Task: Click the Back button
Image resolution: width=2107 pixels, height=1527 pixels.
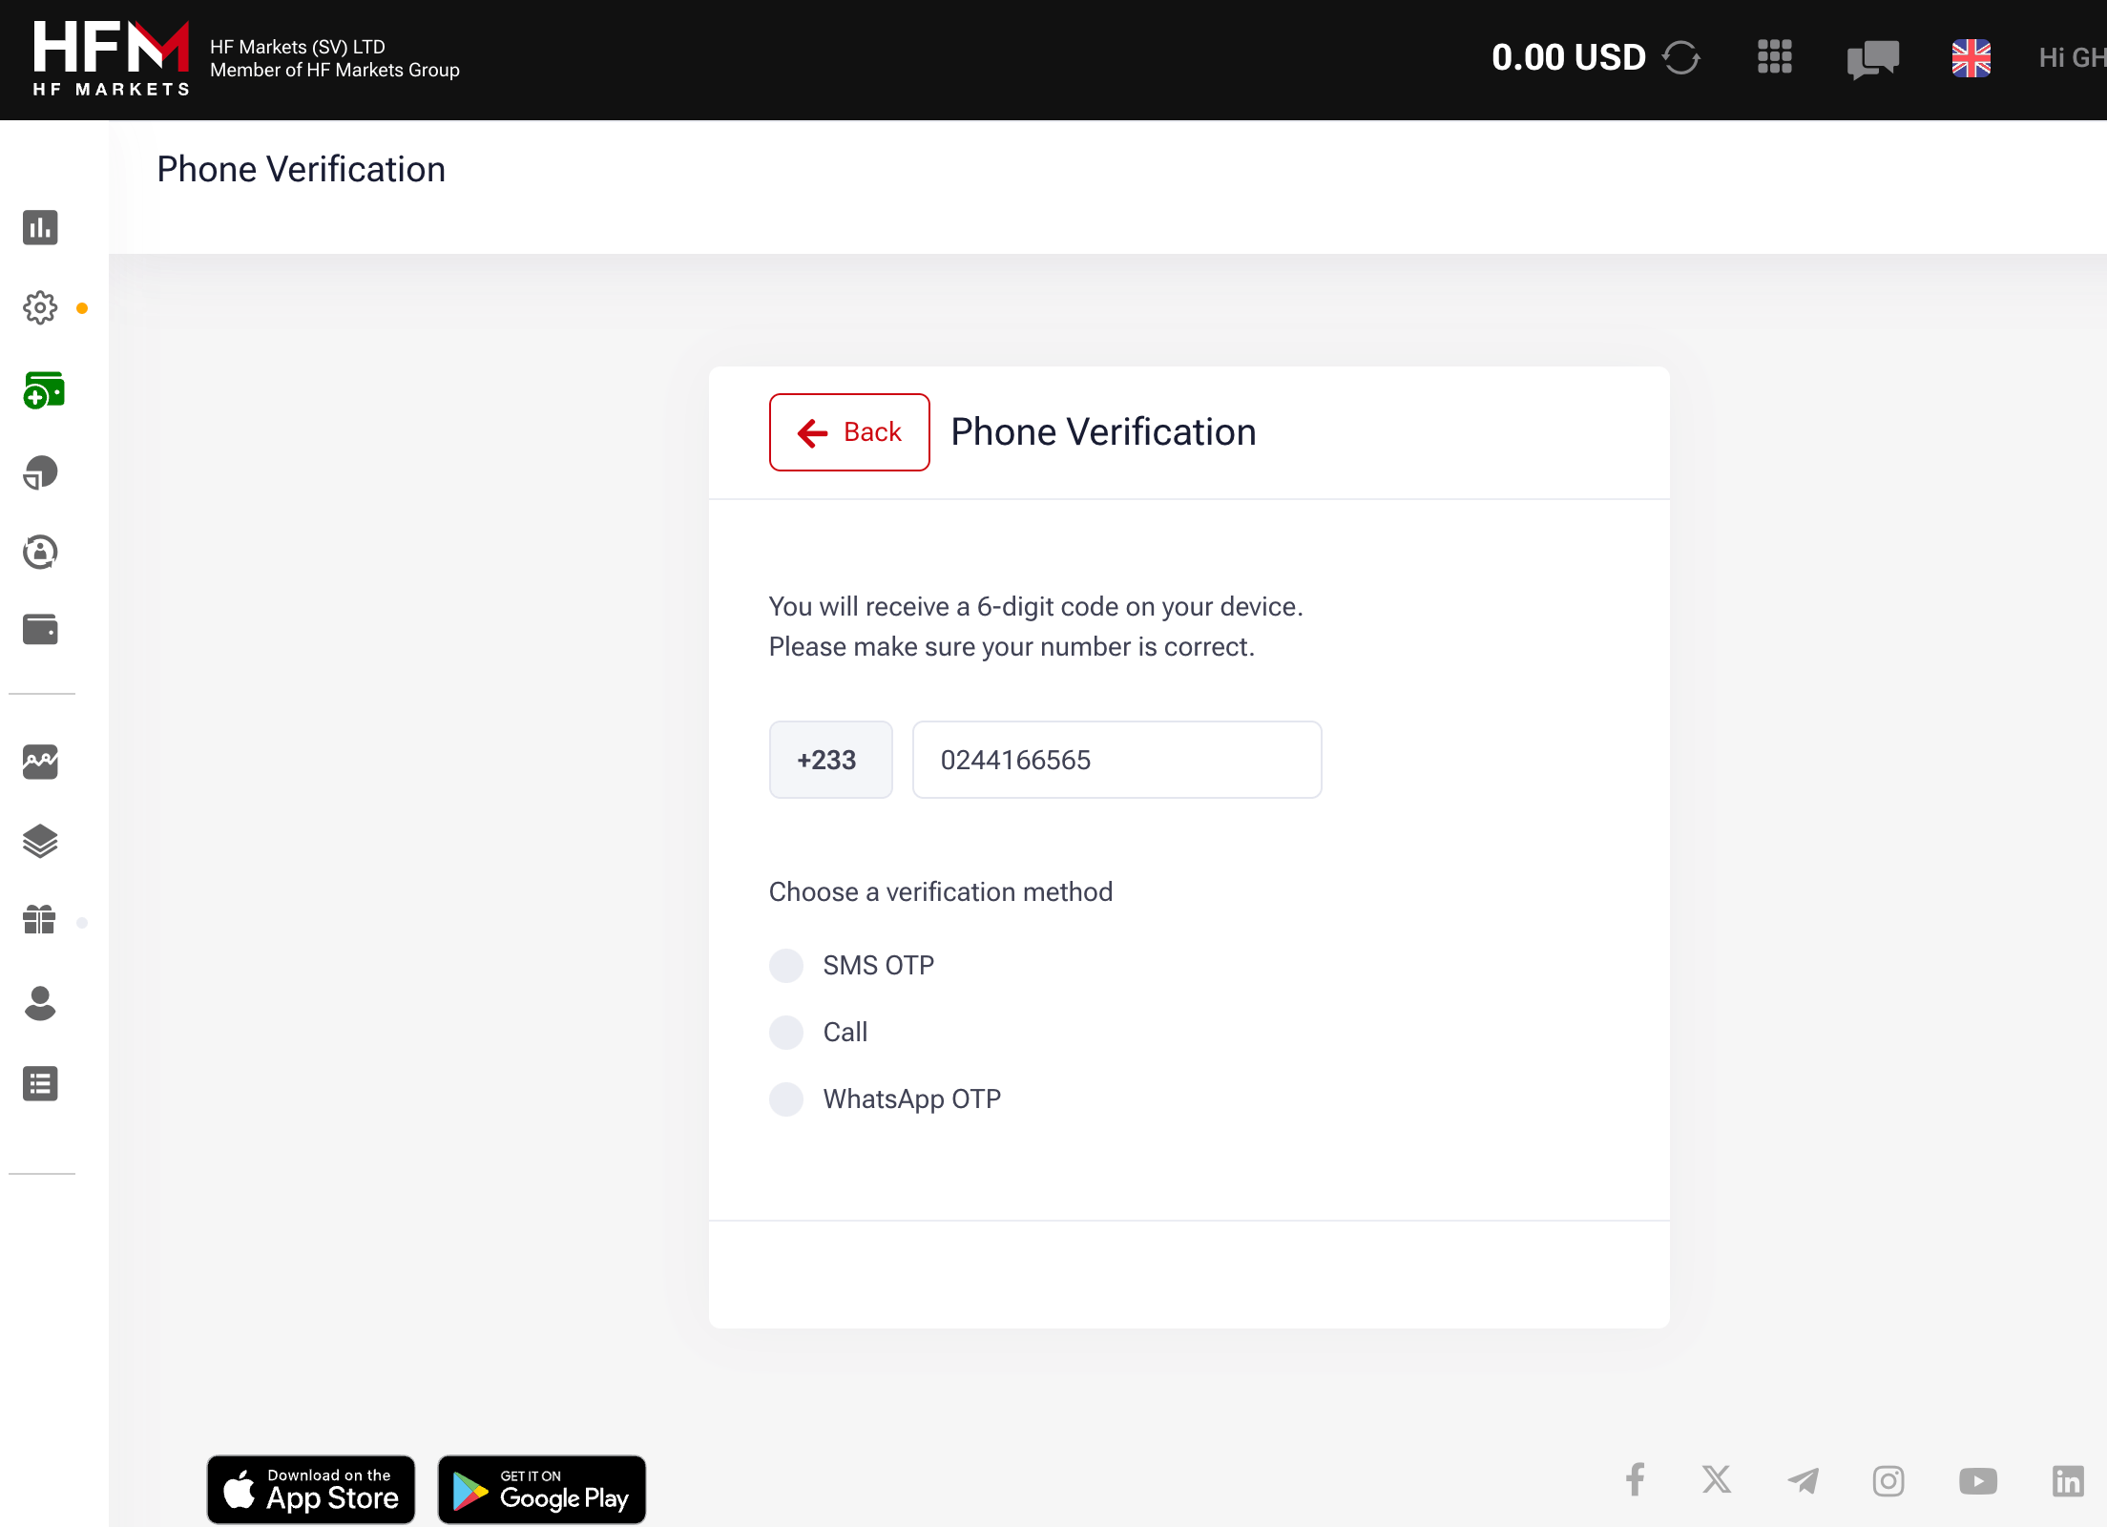Action: pos(849,432)
